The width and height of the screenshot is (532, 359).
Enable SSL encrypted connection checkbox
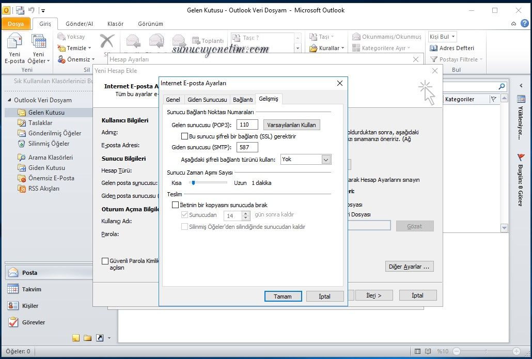tap(184, 136)
